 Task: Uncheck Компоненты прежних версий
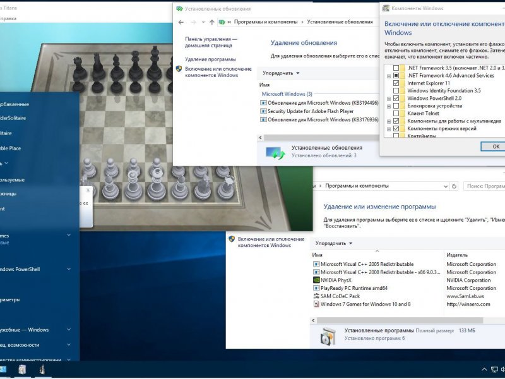click(x=396, y=129)
